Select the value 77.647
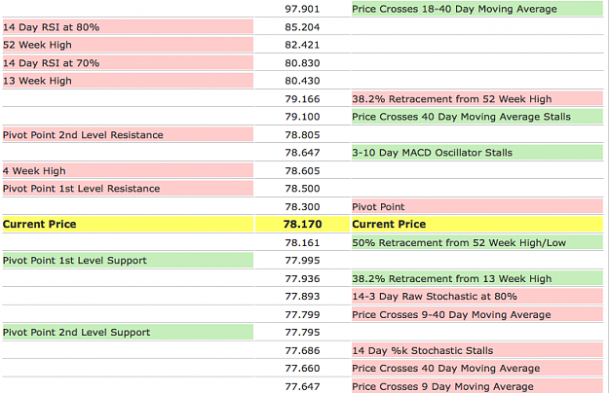This screenshot has width=609, height=393. coord(302,386)
